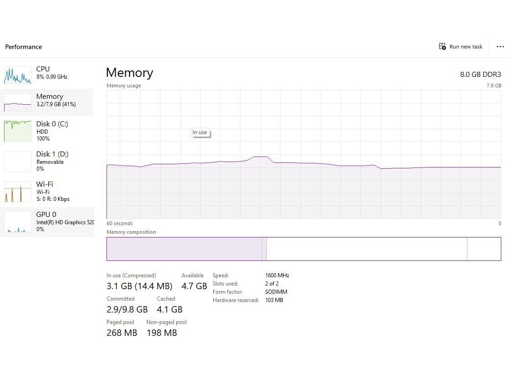Click the free segment of Memory composition
This screenshot has height=383, width=510.
click(484, 249)
